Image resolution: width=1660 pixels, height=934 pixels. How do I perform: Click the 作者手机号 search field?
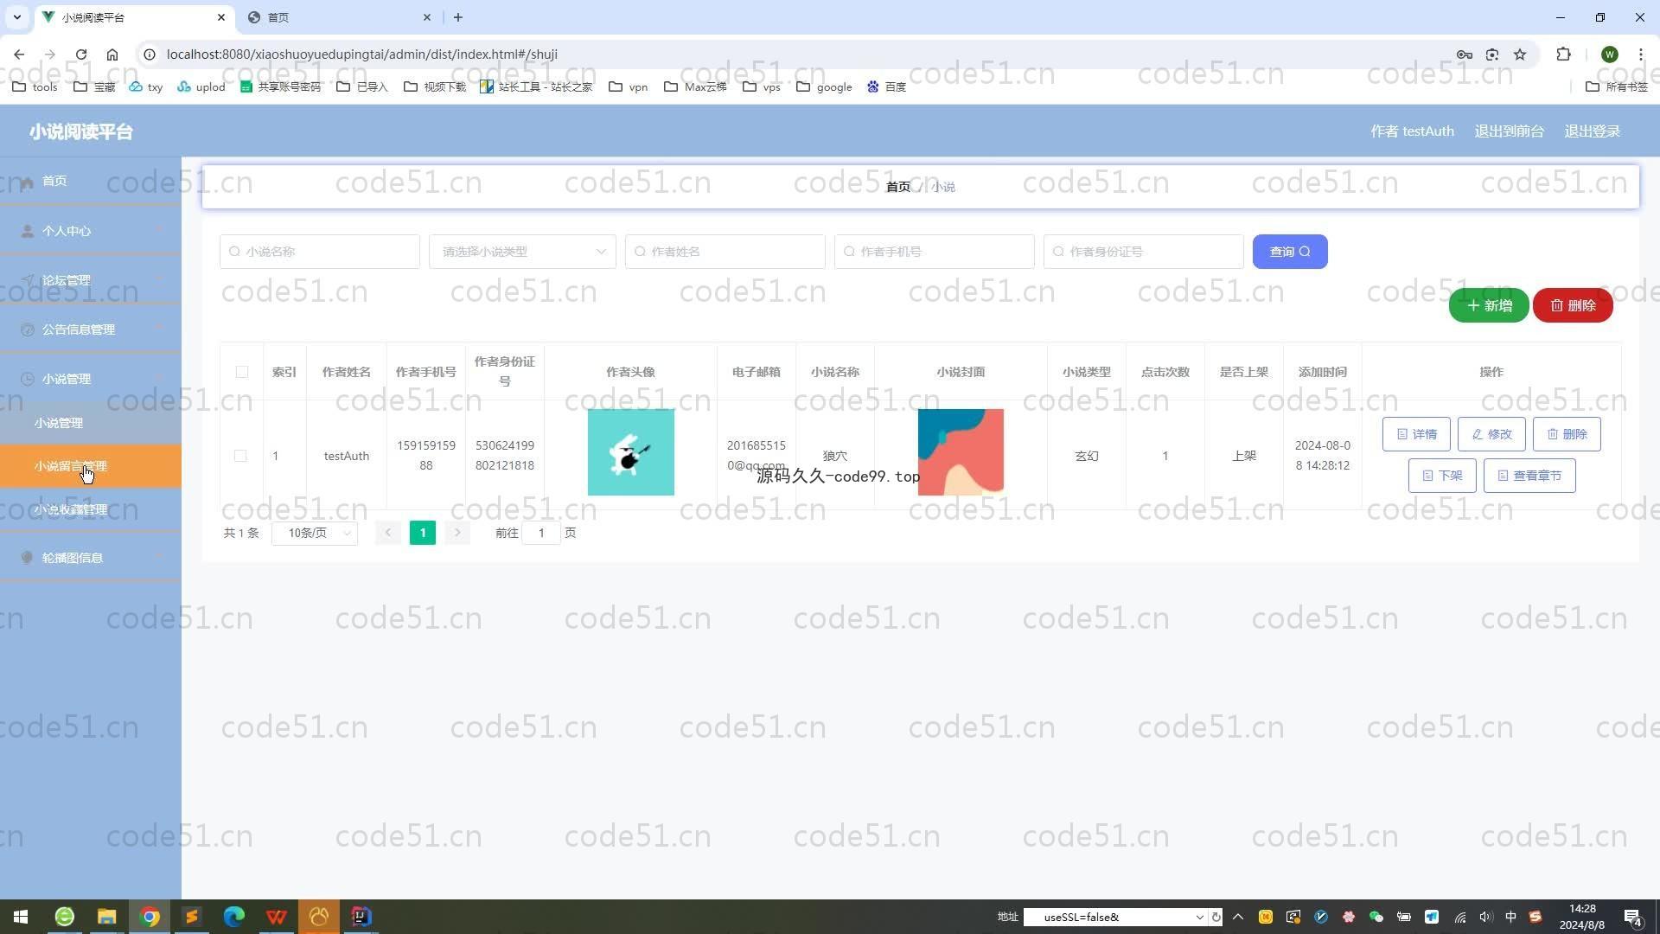(x=934, y=252)
